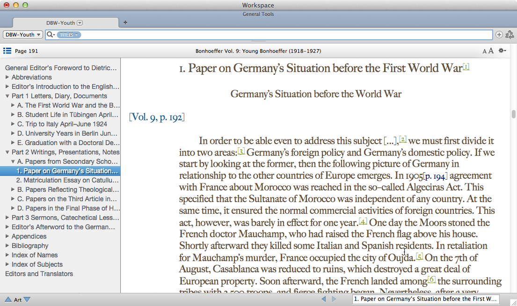Open the DBW-Youth module dropdown
Screen dimensions: 517x306
coord(23,35)
